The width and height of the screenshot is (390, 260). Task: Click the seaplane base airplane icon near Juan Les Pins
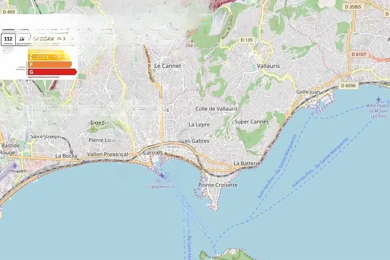tap(379, 100)
